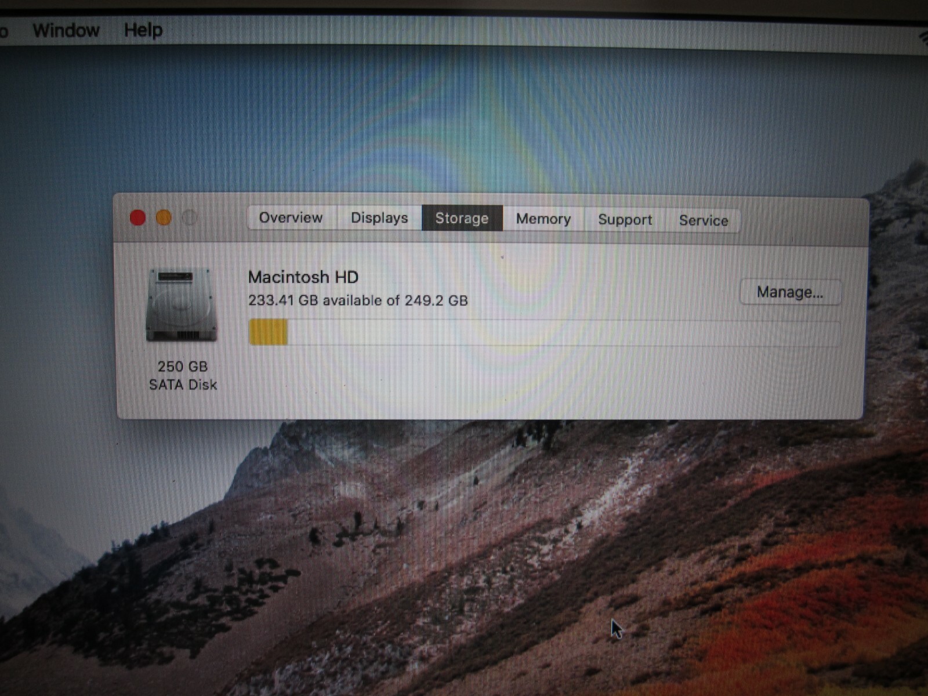Click the Macintosh HD disk icon

[x=182, y=305]
